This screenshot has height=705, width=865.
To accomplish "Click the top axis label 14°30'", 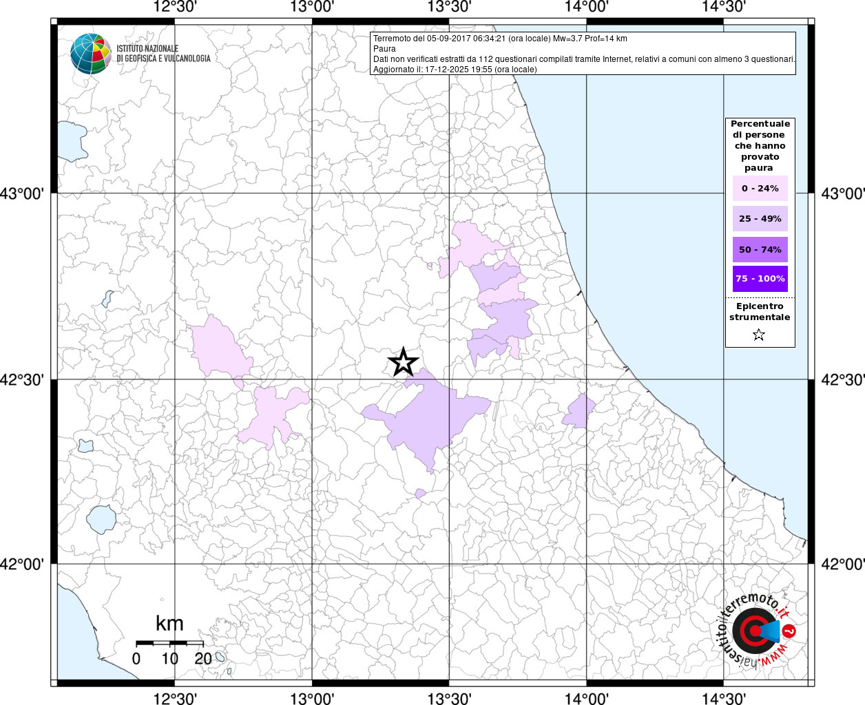I will pyautogui.click(x=723, y=8).
